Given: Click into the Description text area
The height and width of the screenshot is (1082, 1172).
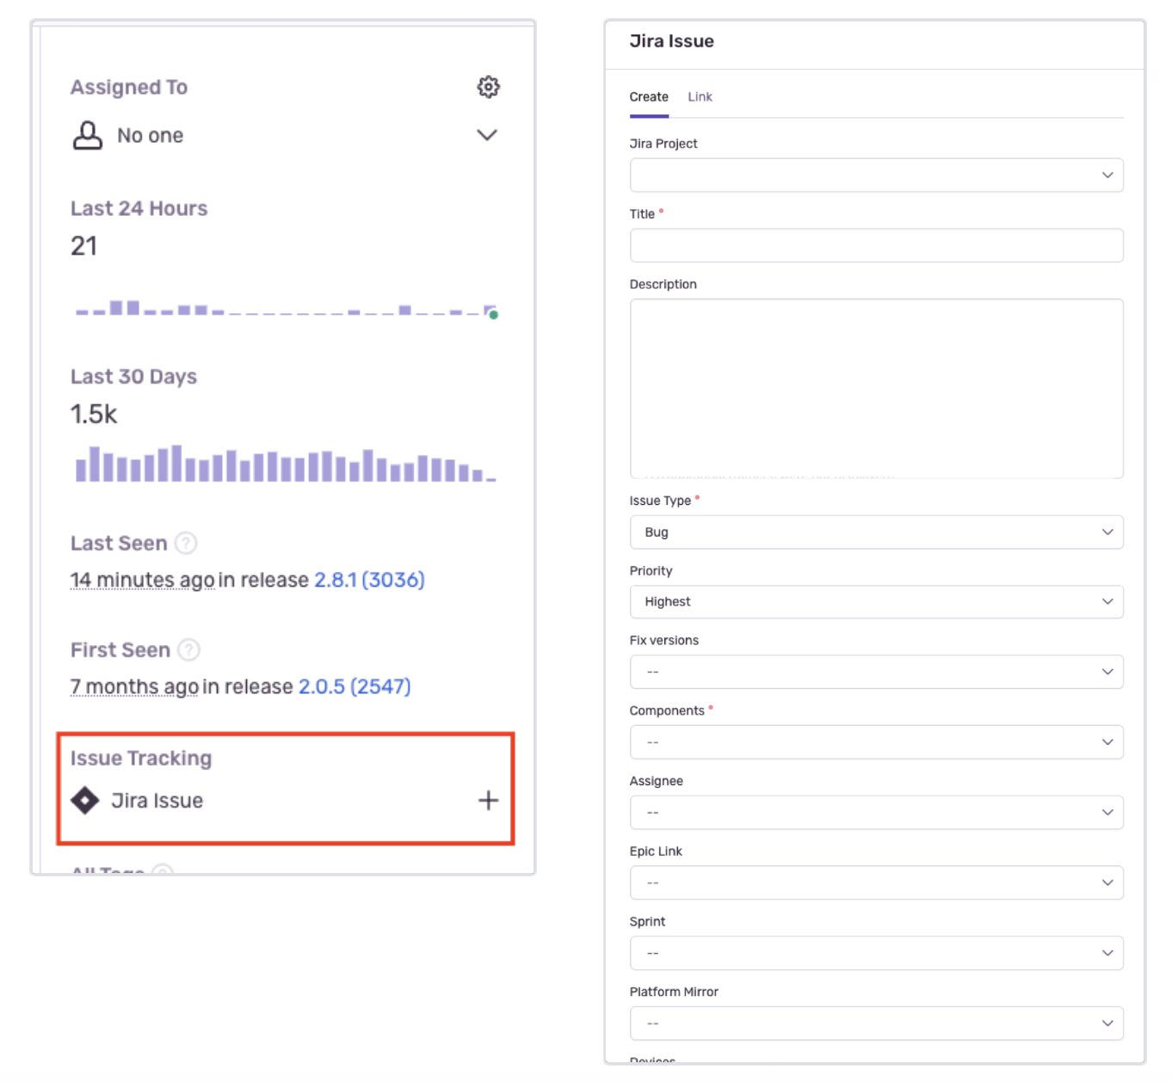Looking at the screenshot, I should 876,389.
